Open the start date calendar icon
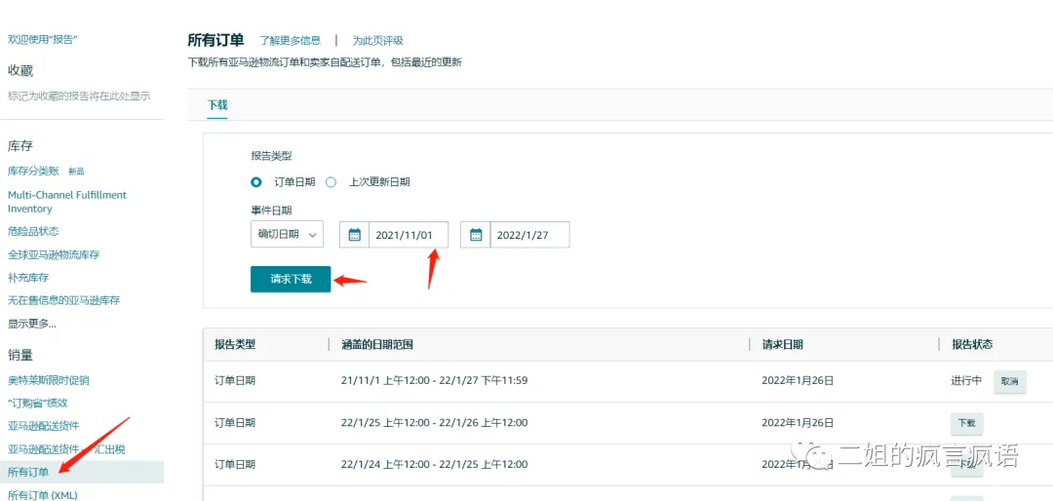 click(355, 235)
